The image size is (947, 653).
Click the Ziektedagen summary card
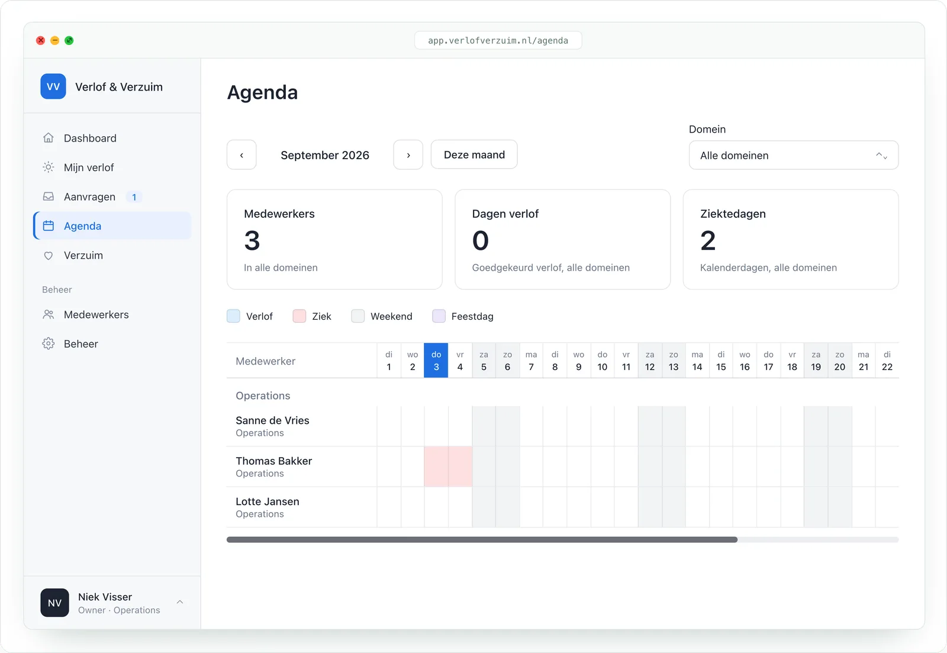(791, 239)
